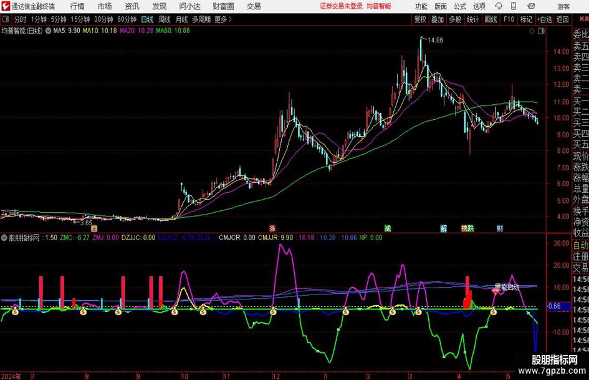Click the 榜跌 event marker
The image size is (589, 380).
coord(467,228)
